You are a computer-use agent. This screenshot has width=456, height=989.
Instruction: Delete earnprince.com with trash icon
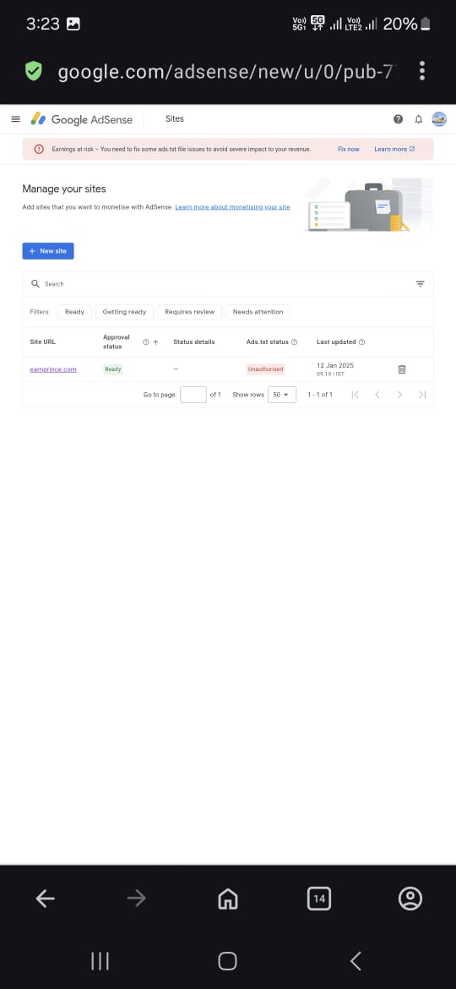402,369
